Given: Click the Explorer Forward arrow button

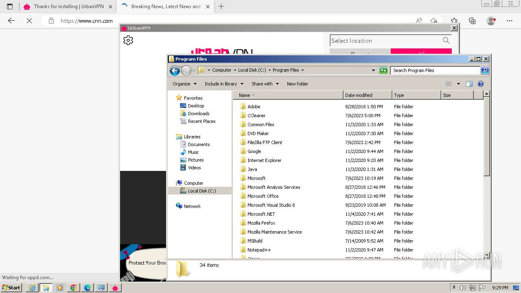Looking at the screenshot, I should (186, 71).
